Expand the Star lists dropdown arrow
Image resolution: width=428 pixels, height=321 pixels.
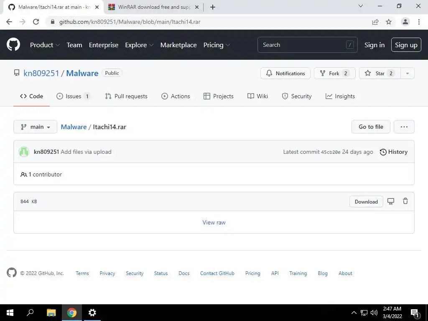pos(407,73)
